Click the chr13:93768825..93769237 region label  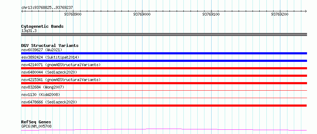[47, 7]
